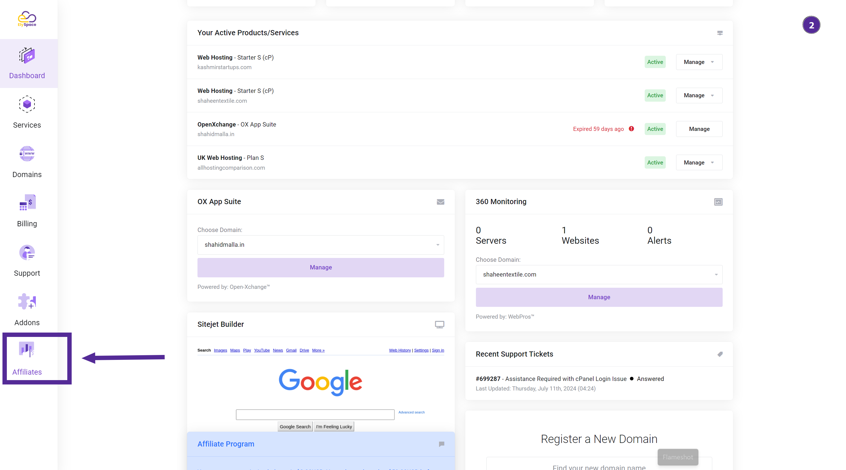Select domain from OX App Suite dropdown

(321, 244)
